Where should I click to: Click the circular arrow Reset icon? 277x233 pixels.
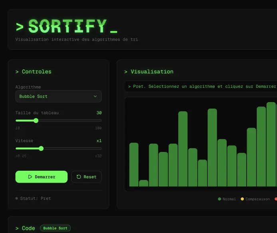(79, 177)
